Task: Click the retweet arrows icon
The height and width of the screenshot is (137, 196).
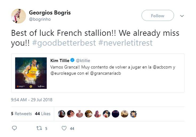Action: click(x=39, y=128)
